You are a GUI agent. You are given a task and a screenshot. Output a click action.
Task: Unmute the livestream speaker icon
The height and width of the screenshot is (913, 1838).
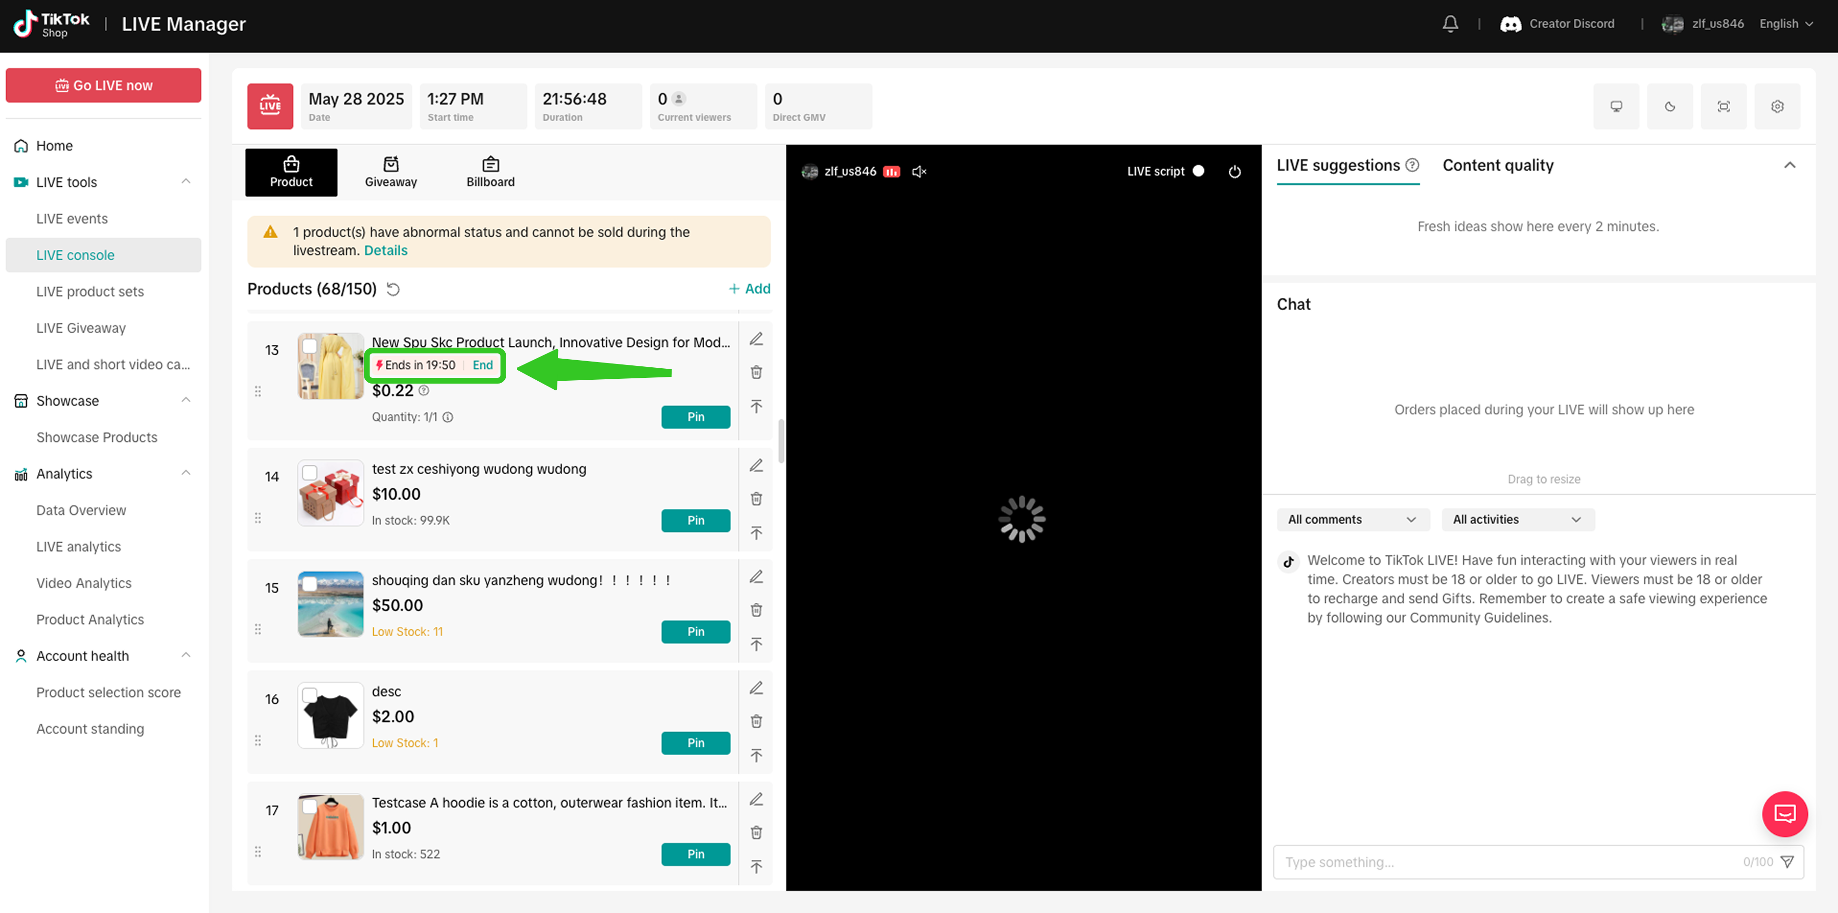[x=919, y=171]
